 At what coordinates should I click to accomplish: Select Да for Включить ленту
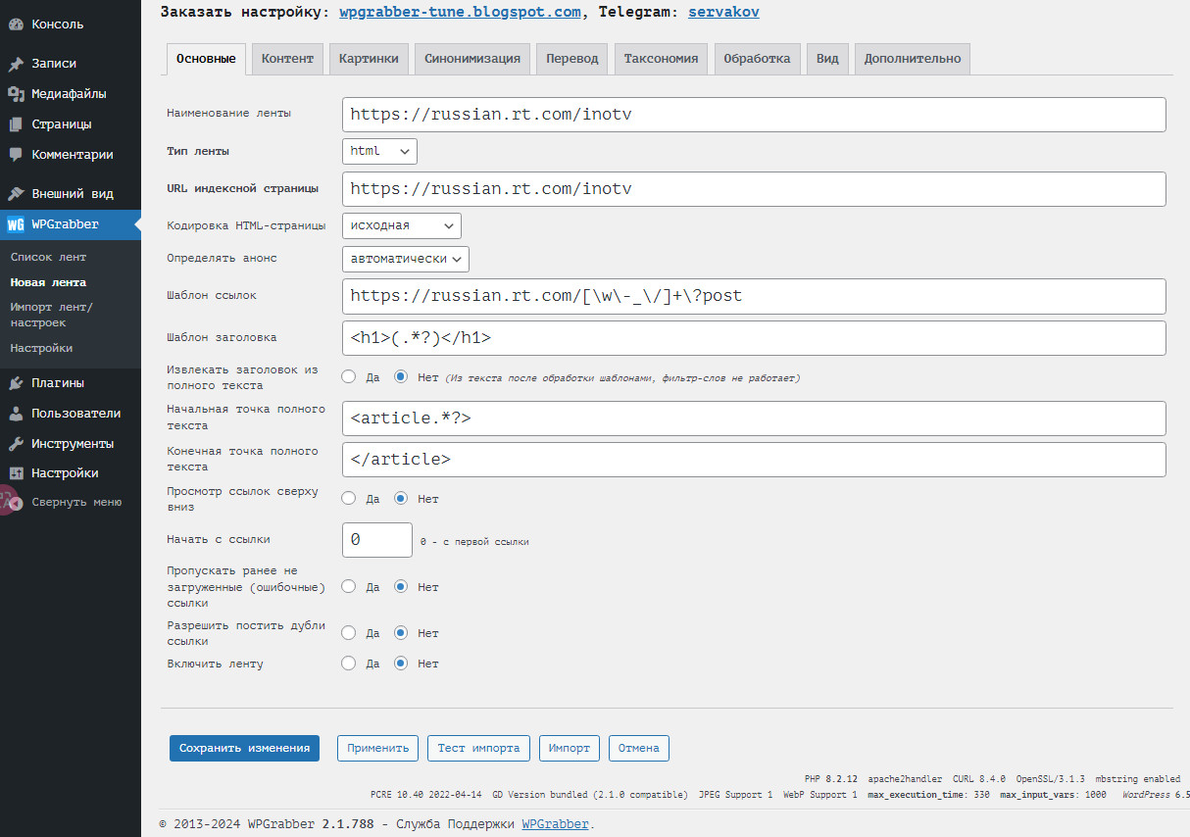coord(348,664)
